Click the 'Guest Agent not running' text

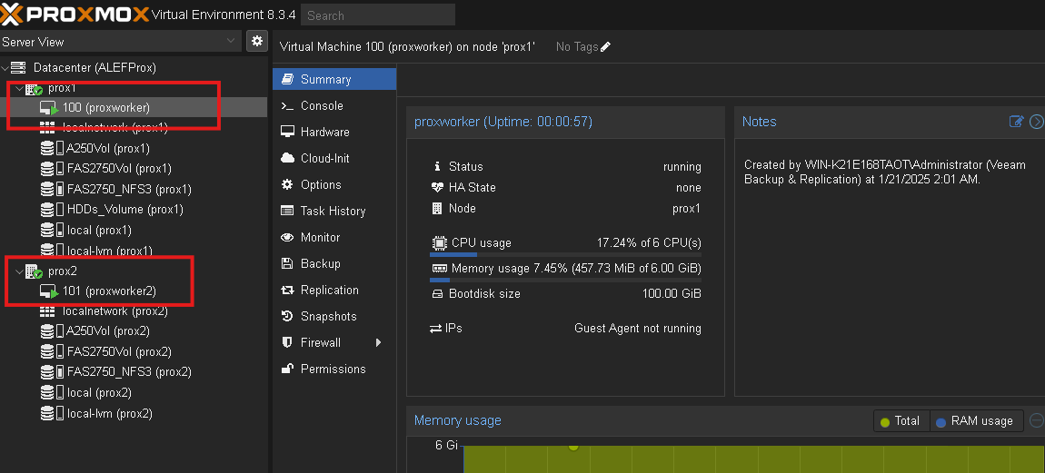click(638, 329)
